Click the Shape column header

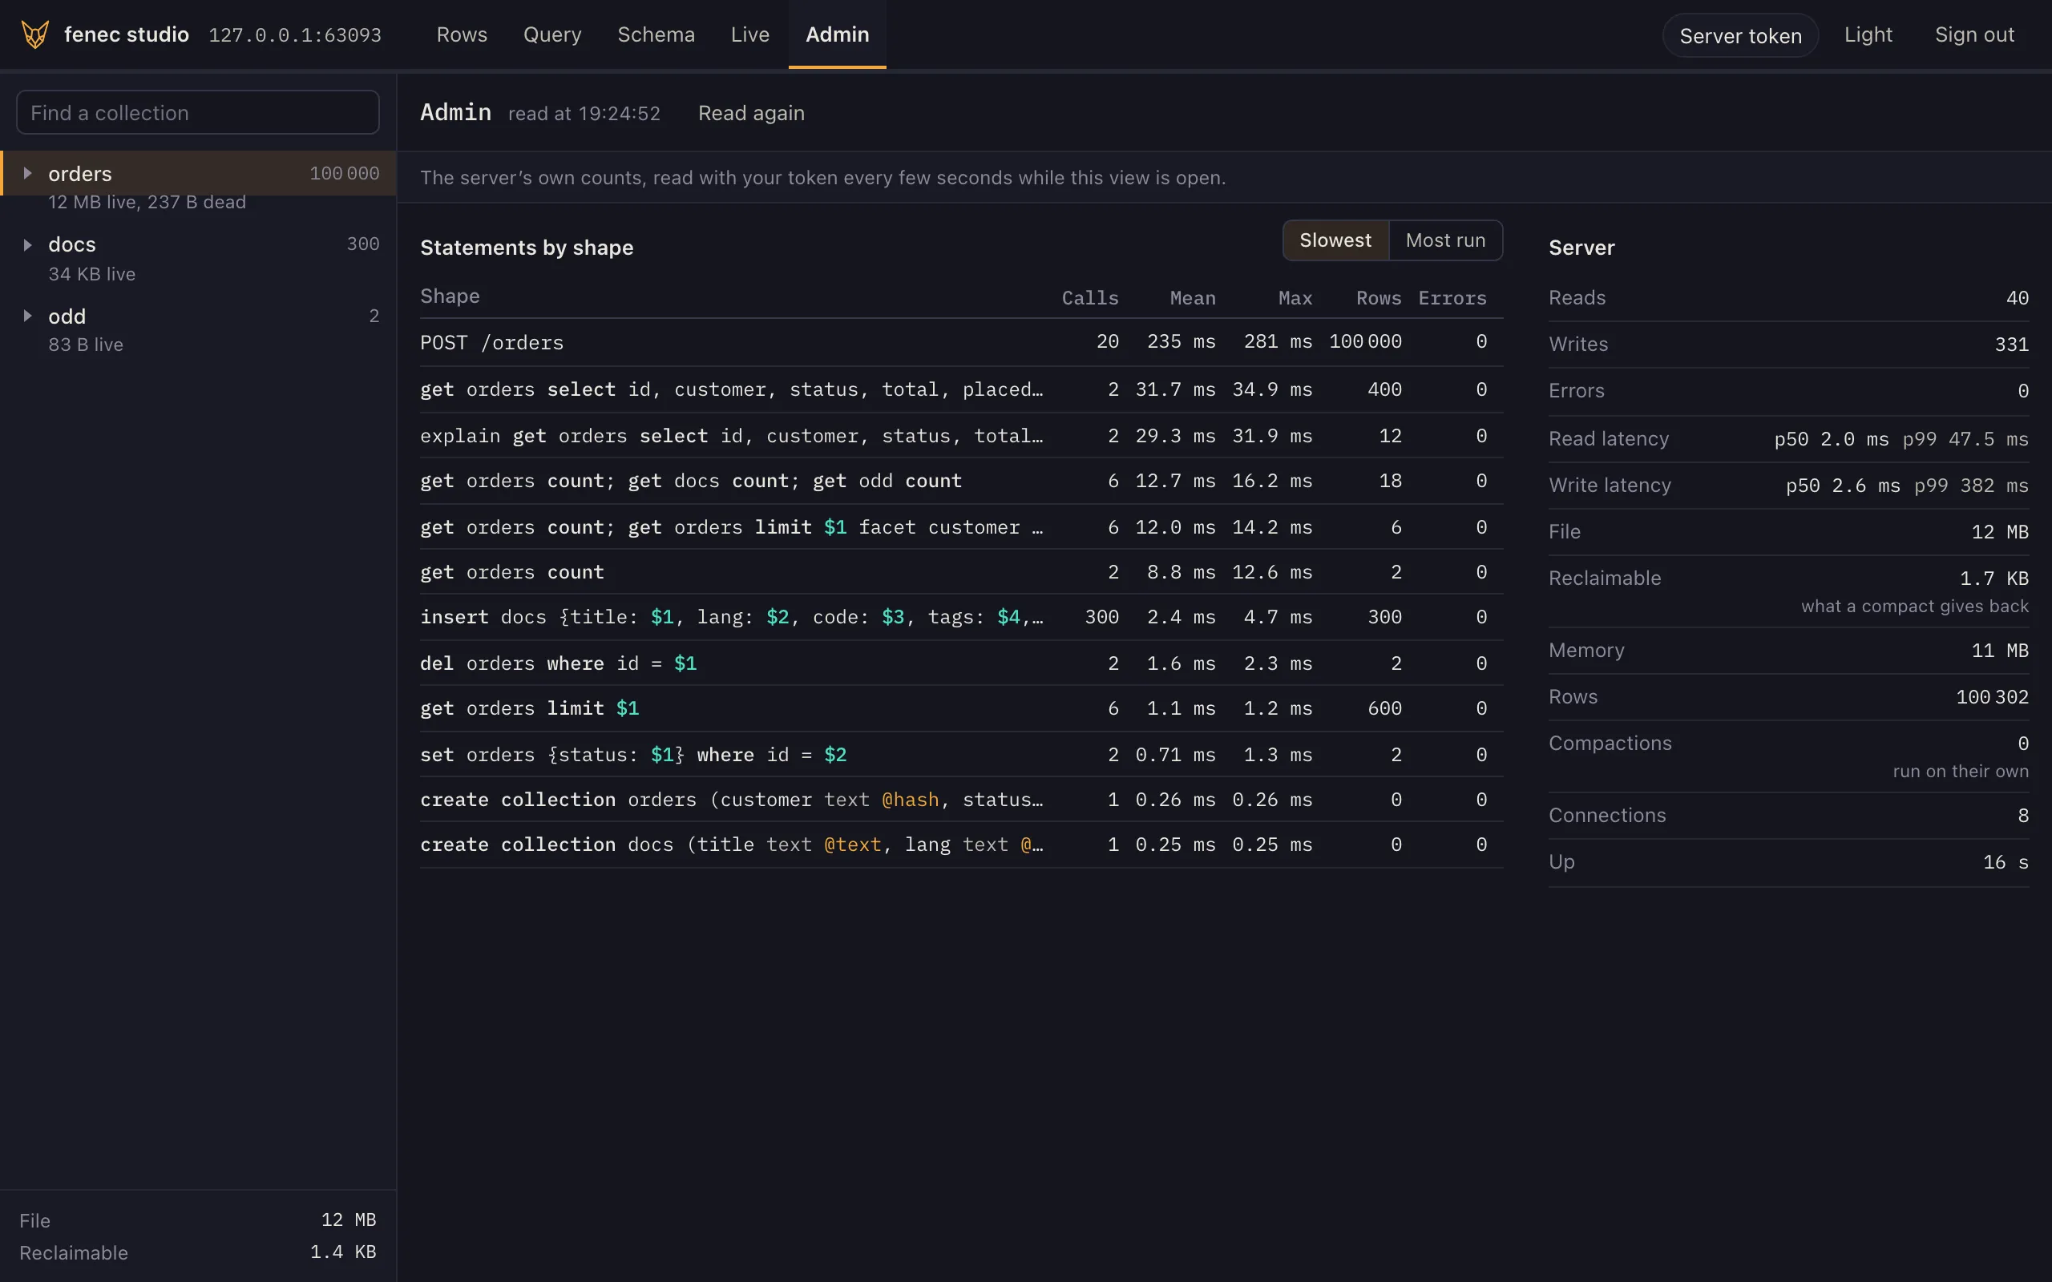450,296
